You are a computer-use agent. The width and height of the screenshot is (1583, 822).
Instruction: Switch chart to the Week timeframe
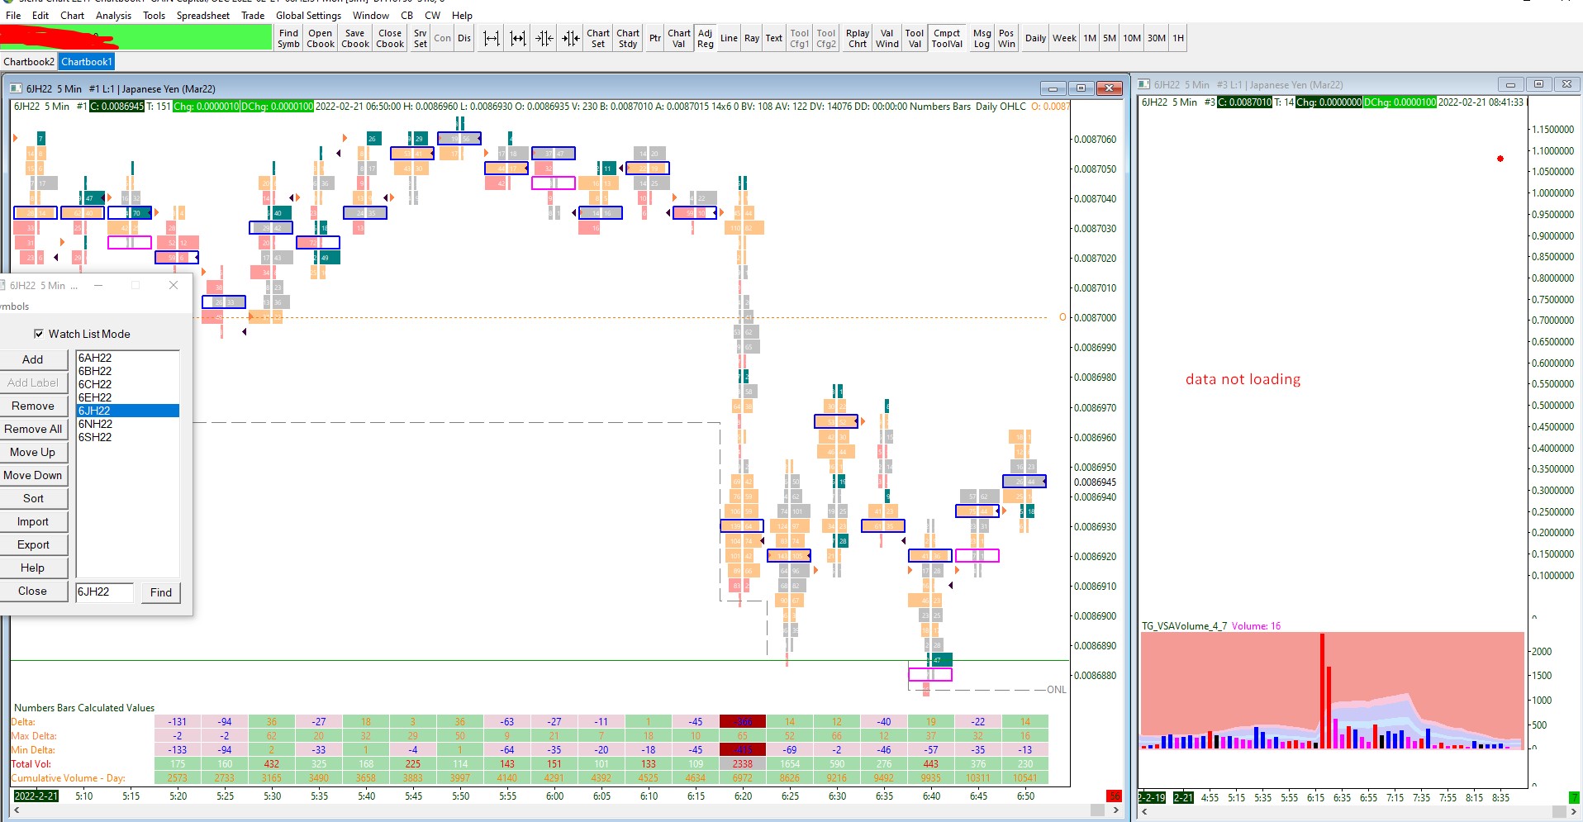pos(1064,38)
